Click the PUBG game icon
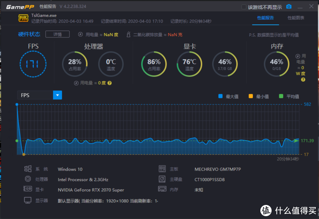The height and width of the screenshot is (219, 319). click(23, 18)
